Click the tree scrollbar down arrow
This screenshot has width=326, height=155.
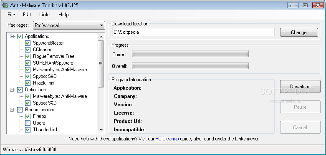(x=101, y=130)
